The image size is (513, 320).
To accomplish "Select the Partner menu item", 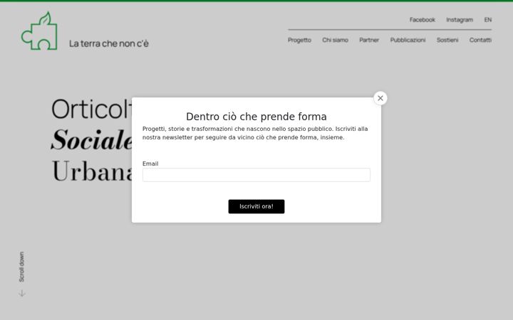I will pyautogui.click(x=369, y=40).
